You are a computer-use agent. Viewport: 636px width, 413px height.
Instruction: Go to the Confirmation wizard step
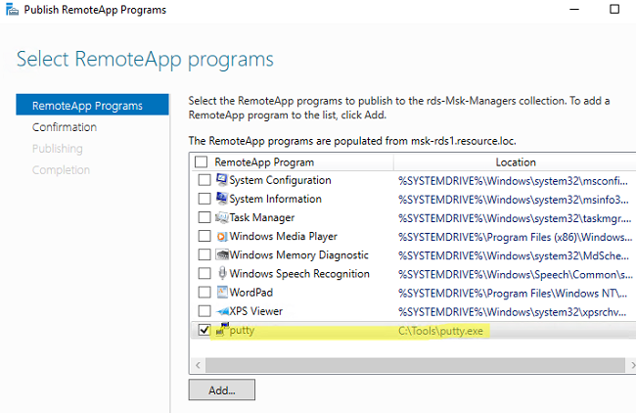(65, 127)
